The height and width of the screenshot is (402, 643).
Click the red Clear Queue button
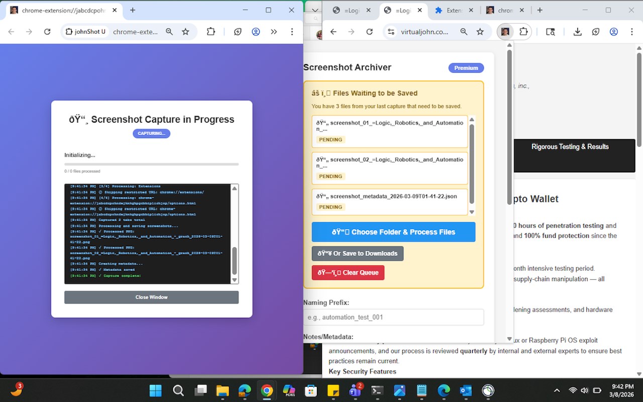click(x=348, y=273)
